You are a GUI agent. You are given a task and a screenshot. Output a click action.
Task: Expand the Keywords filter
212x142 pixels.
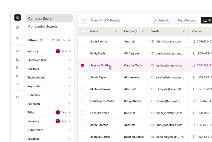click(69, 86)
